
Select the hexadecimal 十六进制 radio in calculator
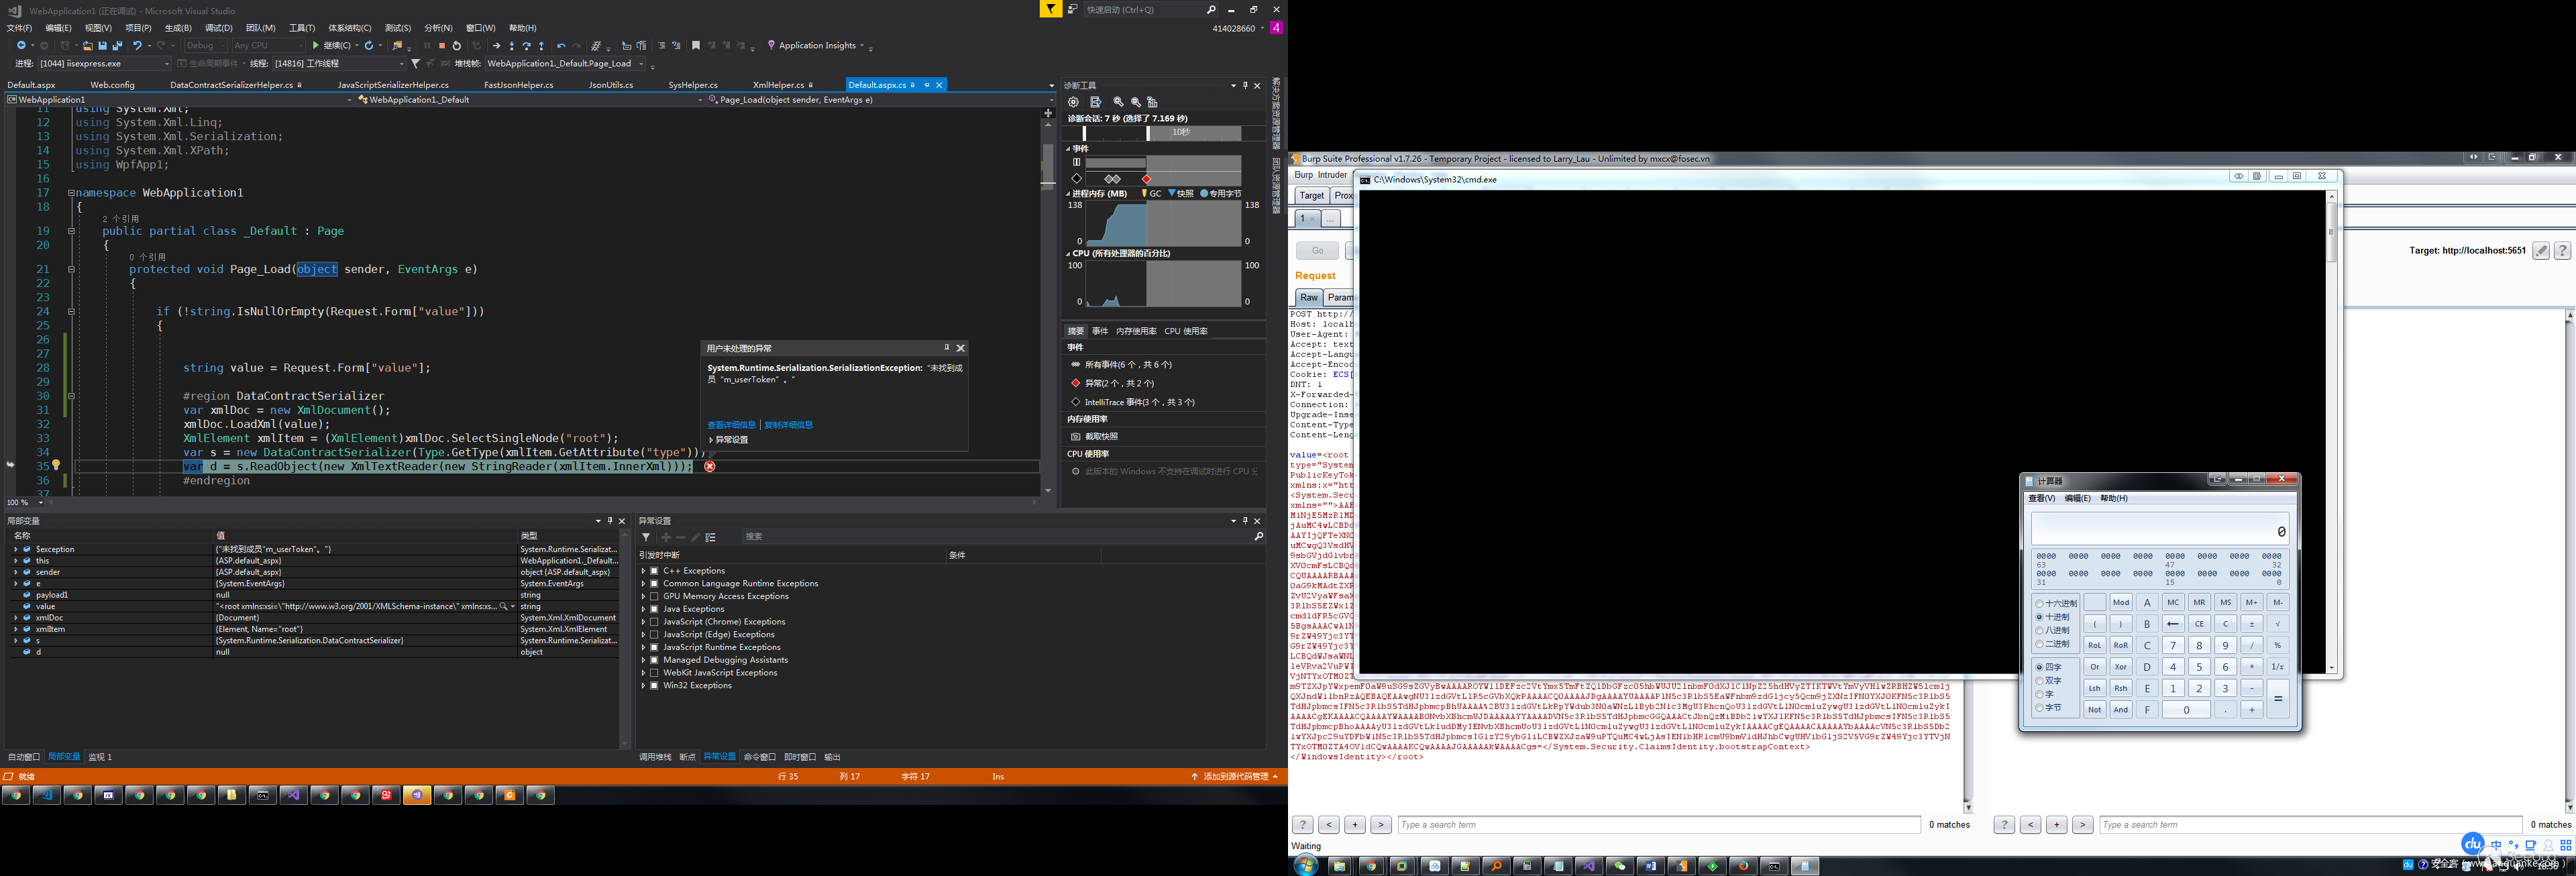click(x=2040, y=603)
